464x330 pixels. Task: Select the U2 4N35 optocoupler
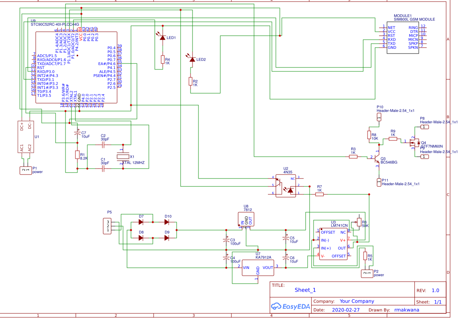286,186
